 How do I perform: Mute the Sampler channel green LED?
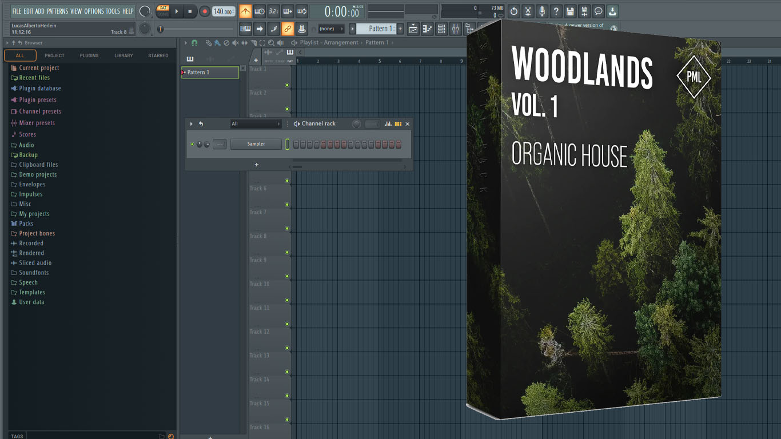192,144
